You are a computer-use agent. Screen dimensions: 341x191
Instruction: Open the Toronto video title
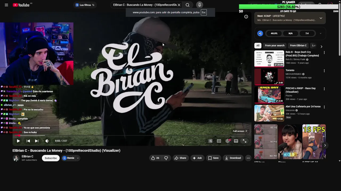[x=290, y=71]
